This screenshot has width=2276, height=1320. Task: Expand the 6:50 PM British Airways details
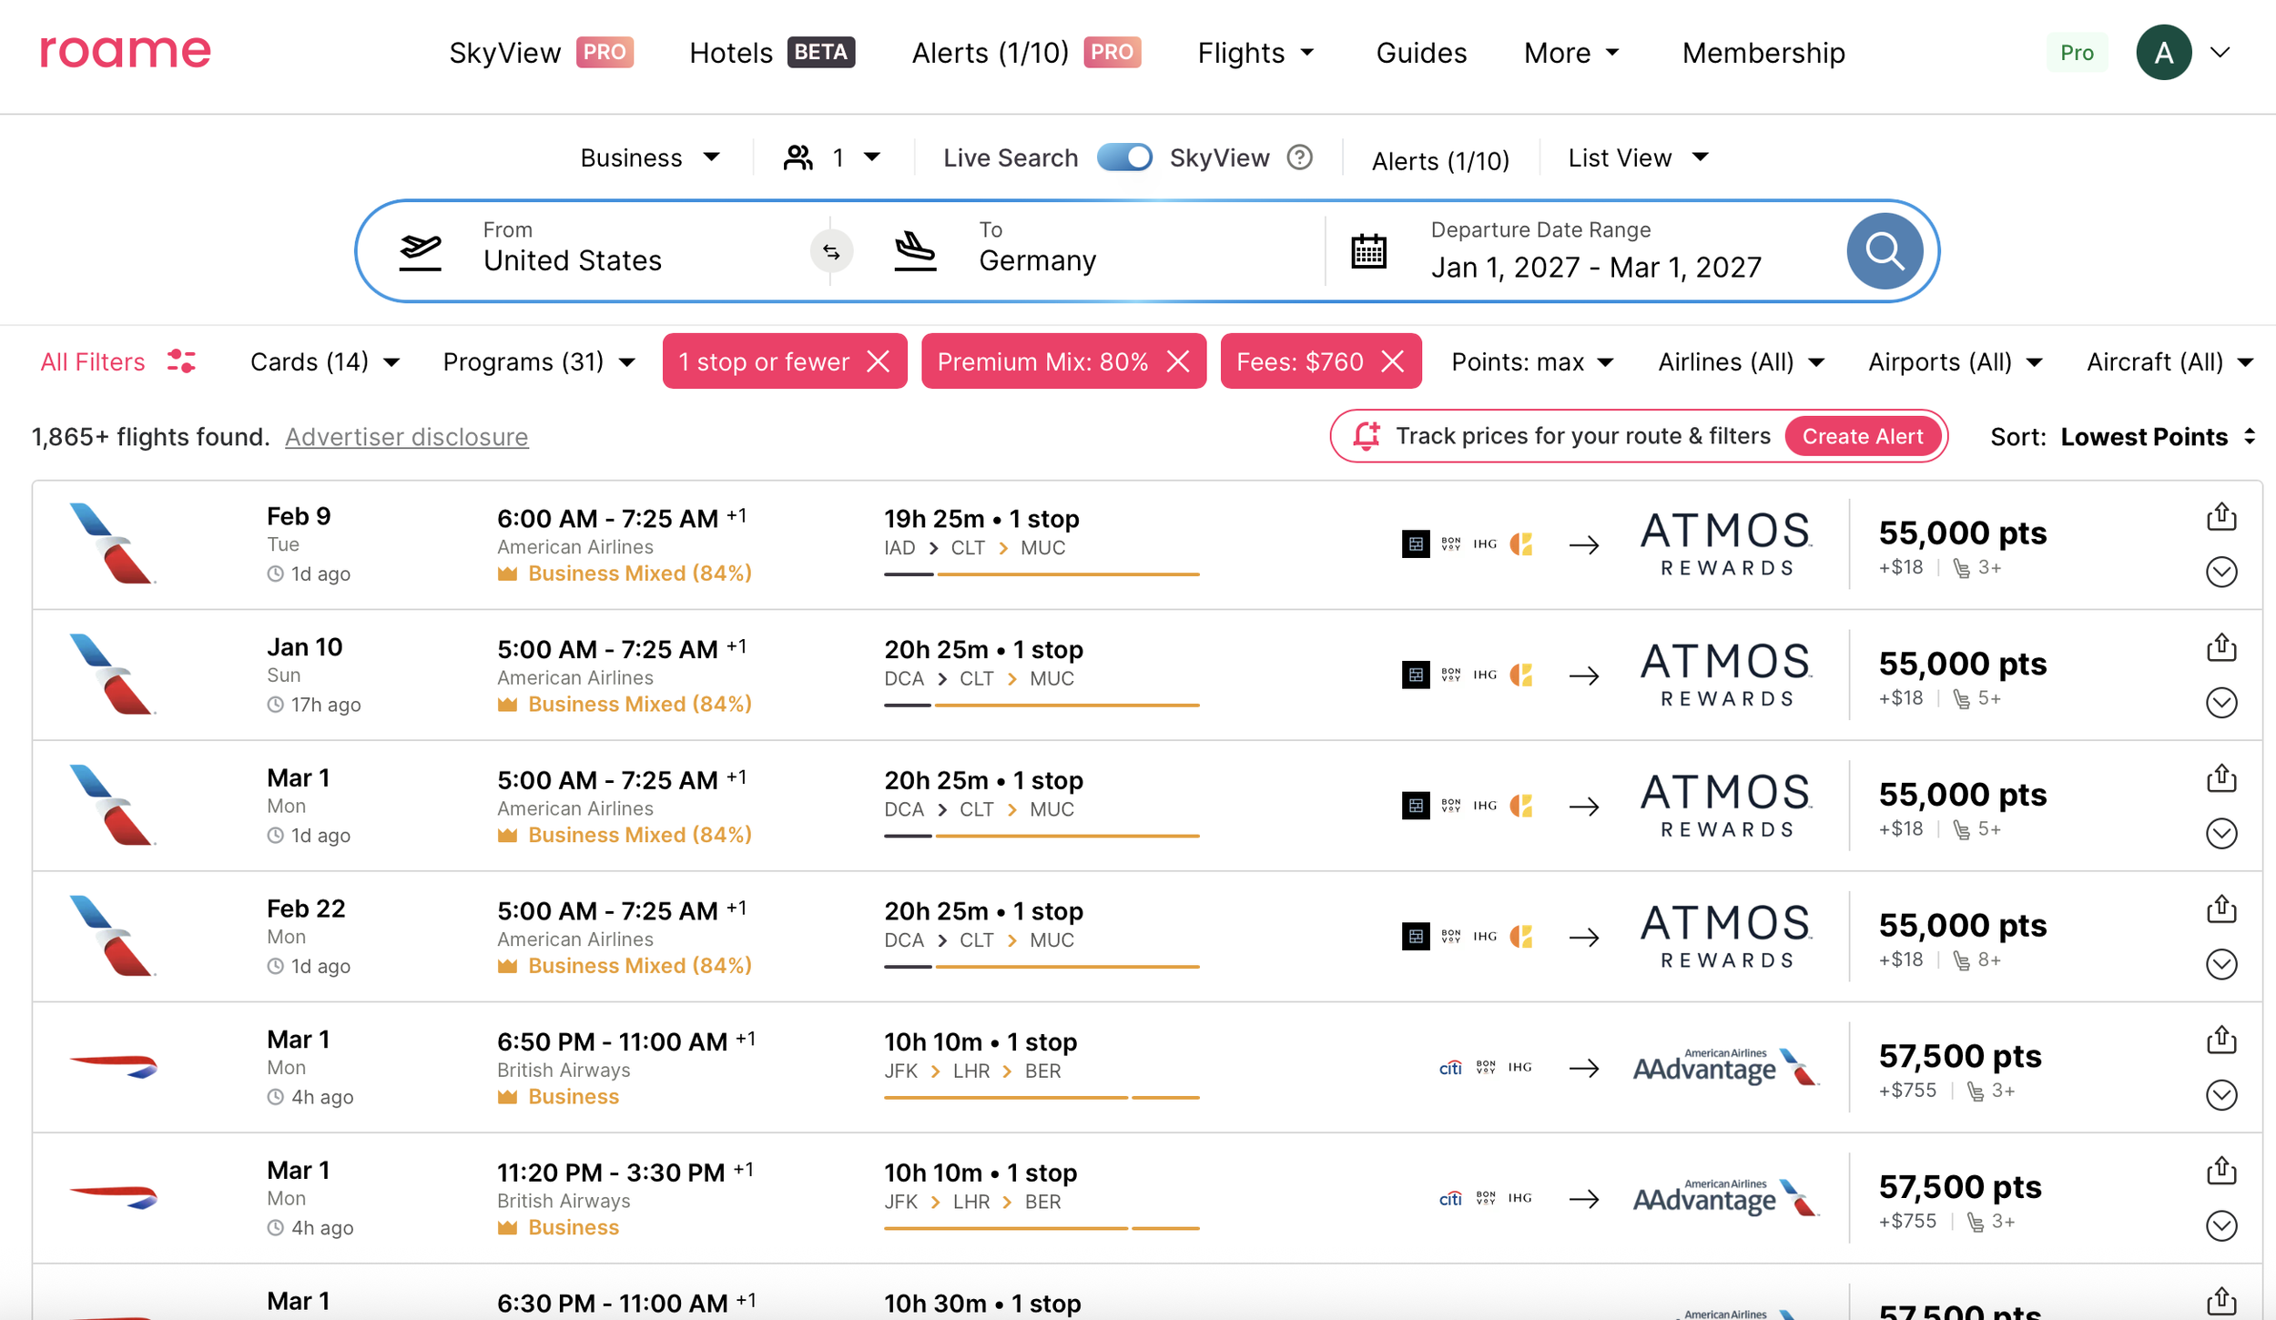[2221, 1095]
